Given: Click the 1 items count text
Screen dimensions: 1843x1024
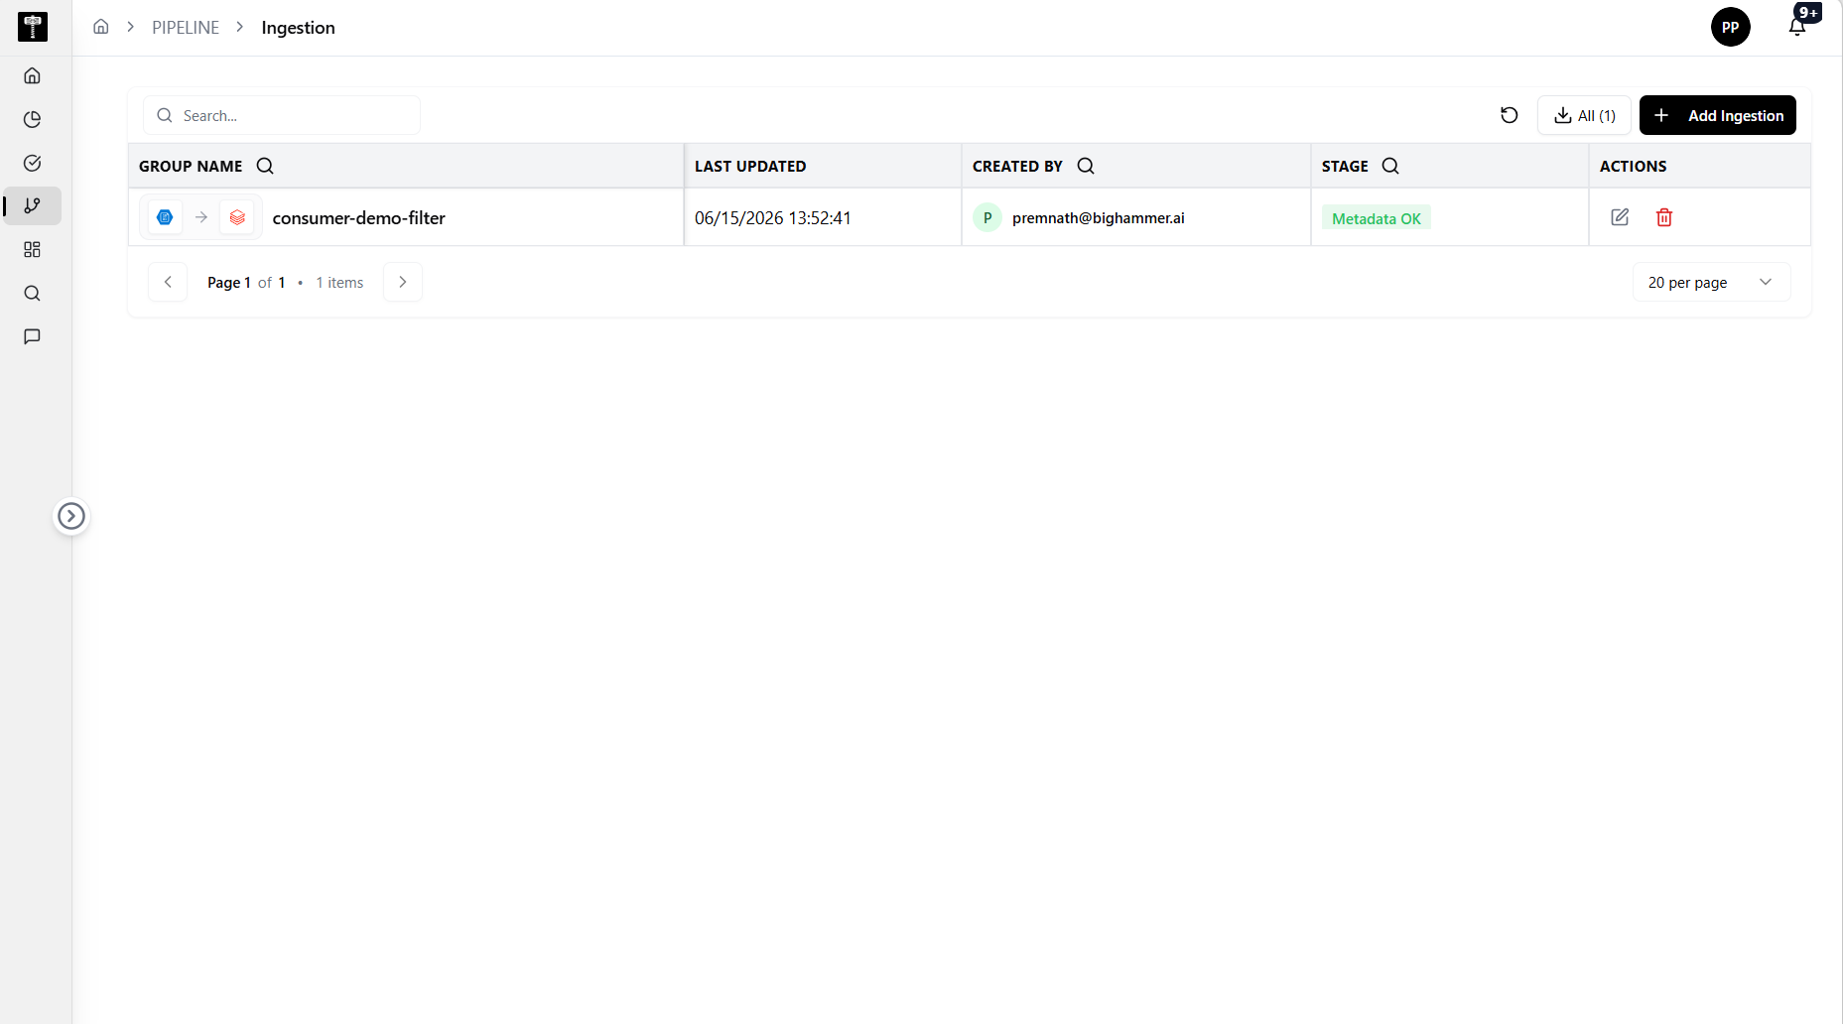Looking at the screenshot, I should coord(339,283).
